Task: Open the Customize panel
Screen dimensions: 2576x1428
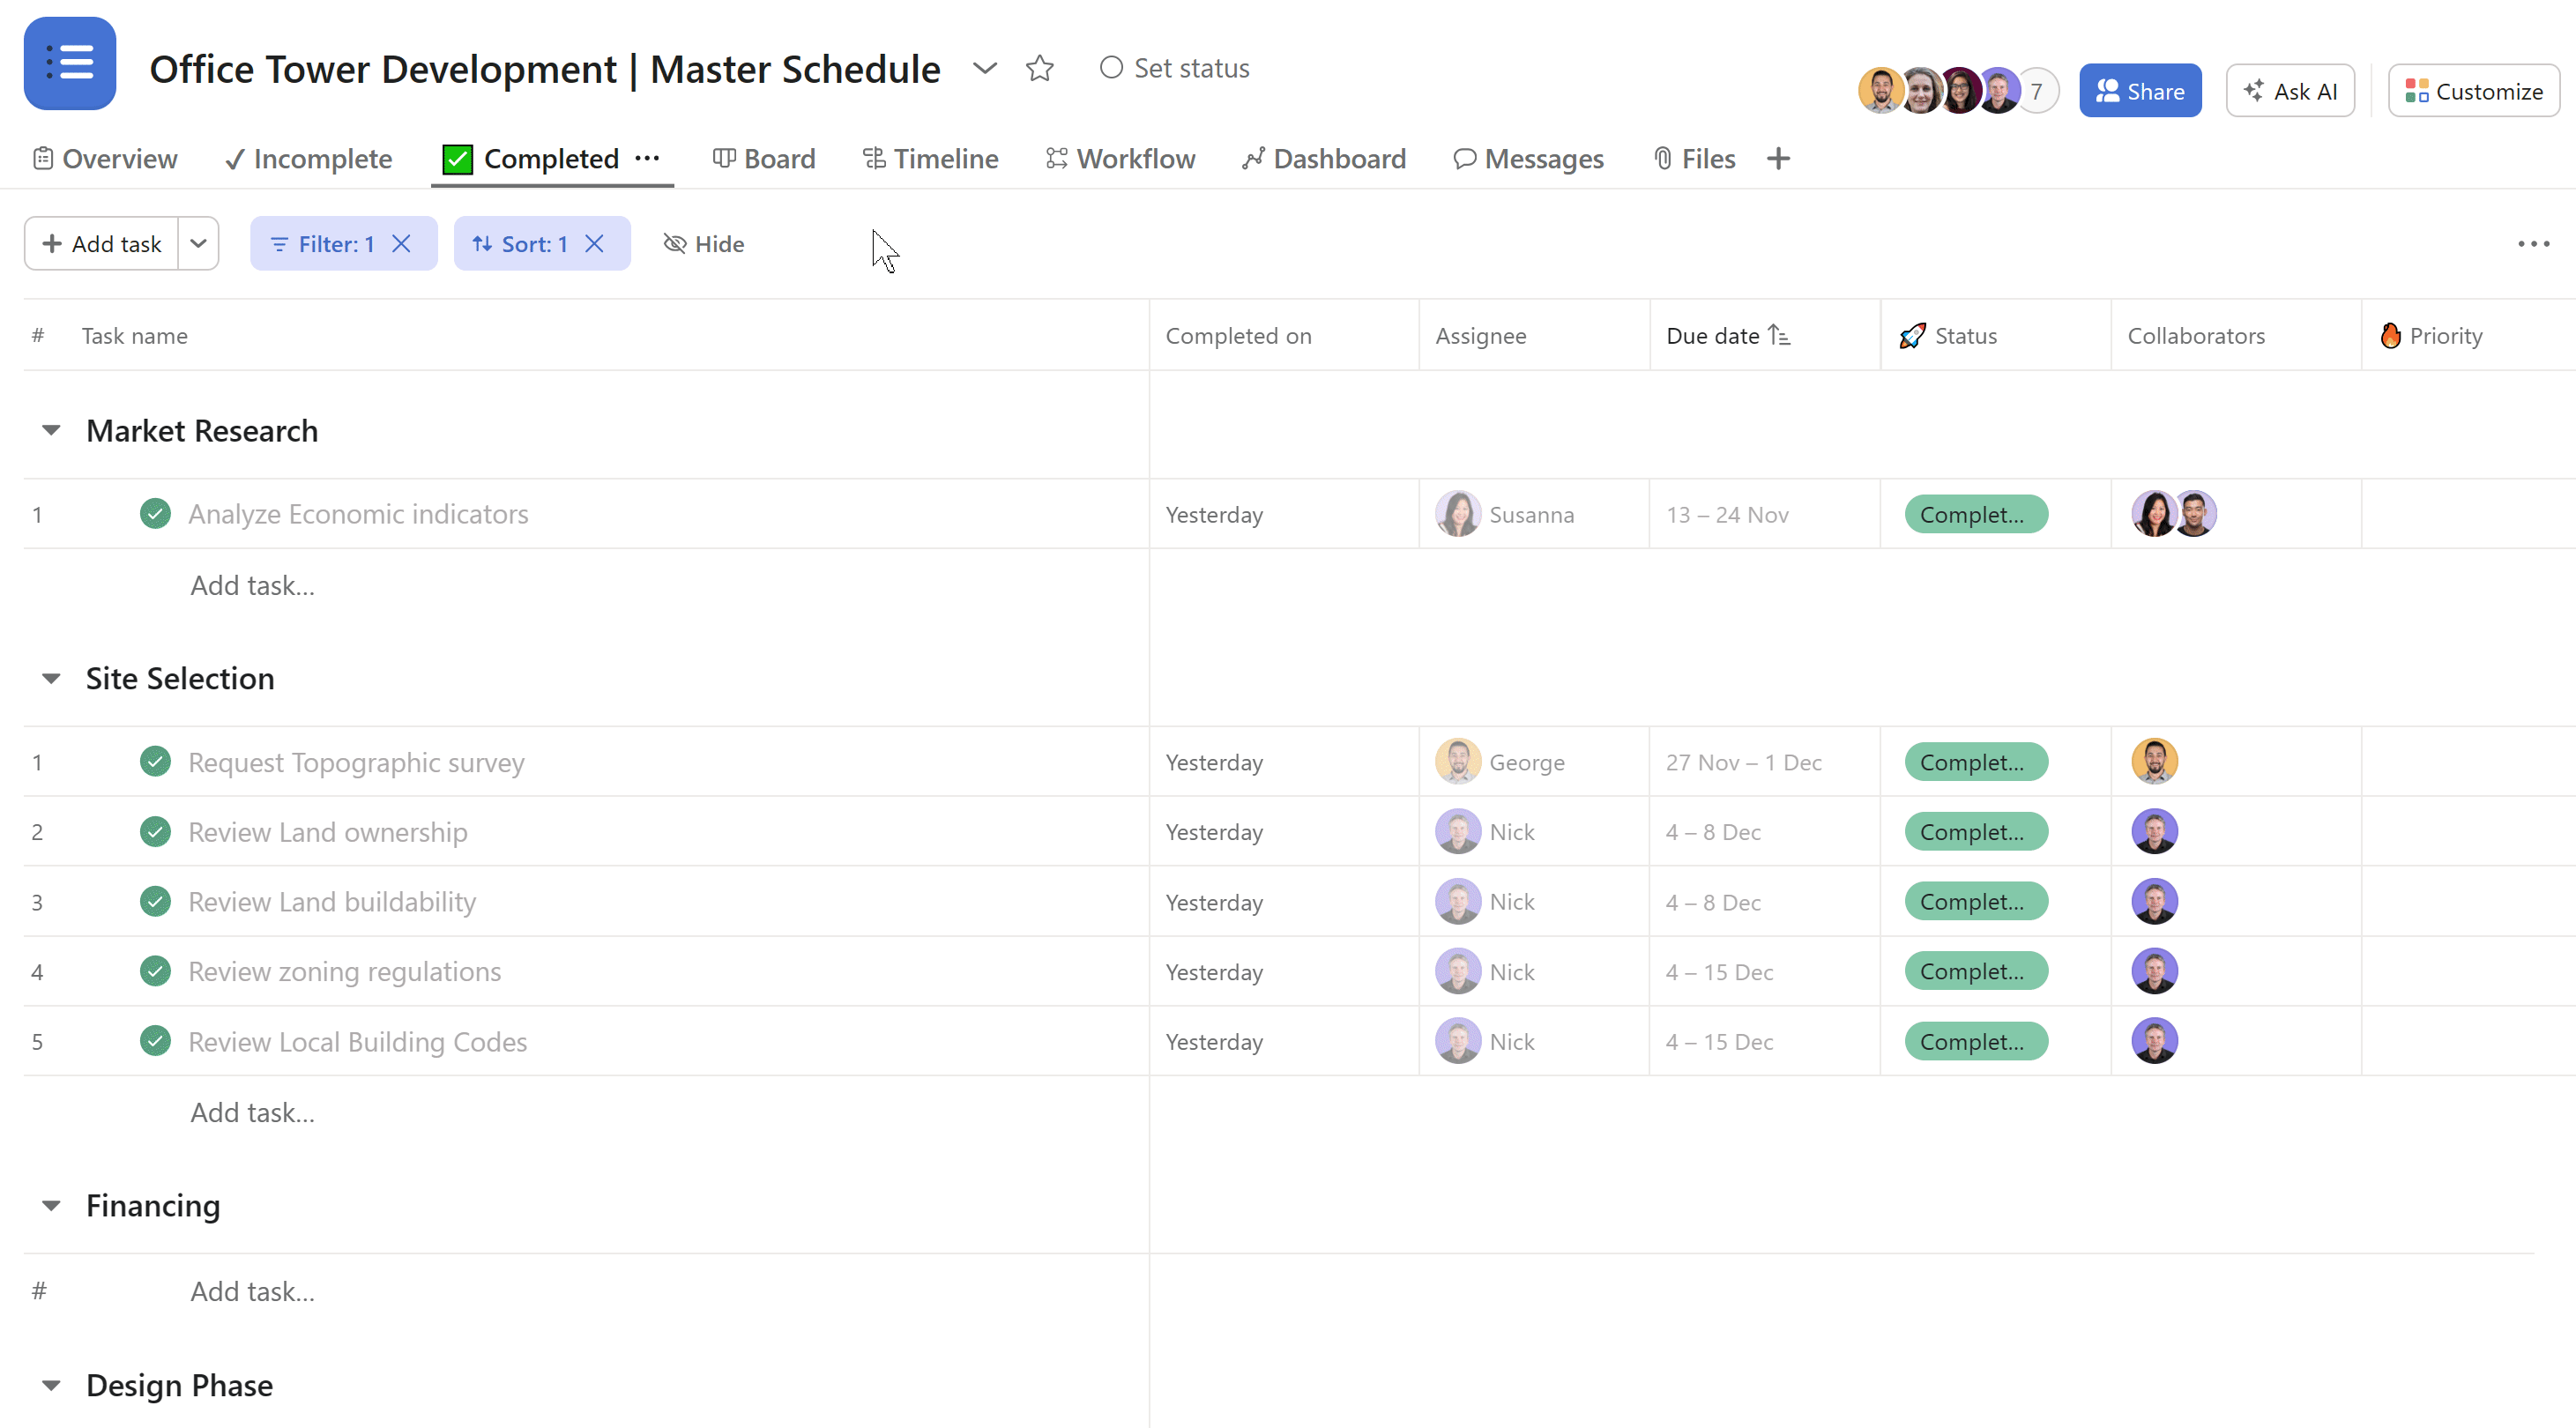Action: [x=2473, y=90]
